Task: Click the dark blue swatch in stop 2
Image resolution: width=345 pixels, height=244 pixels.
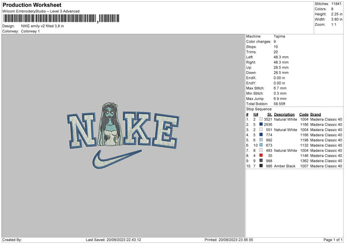Action: pos(261,124)
